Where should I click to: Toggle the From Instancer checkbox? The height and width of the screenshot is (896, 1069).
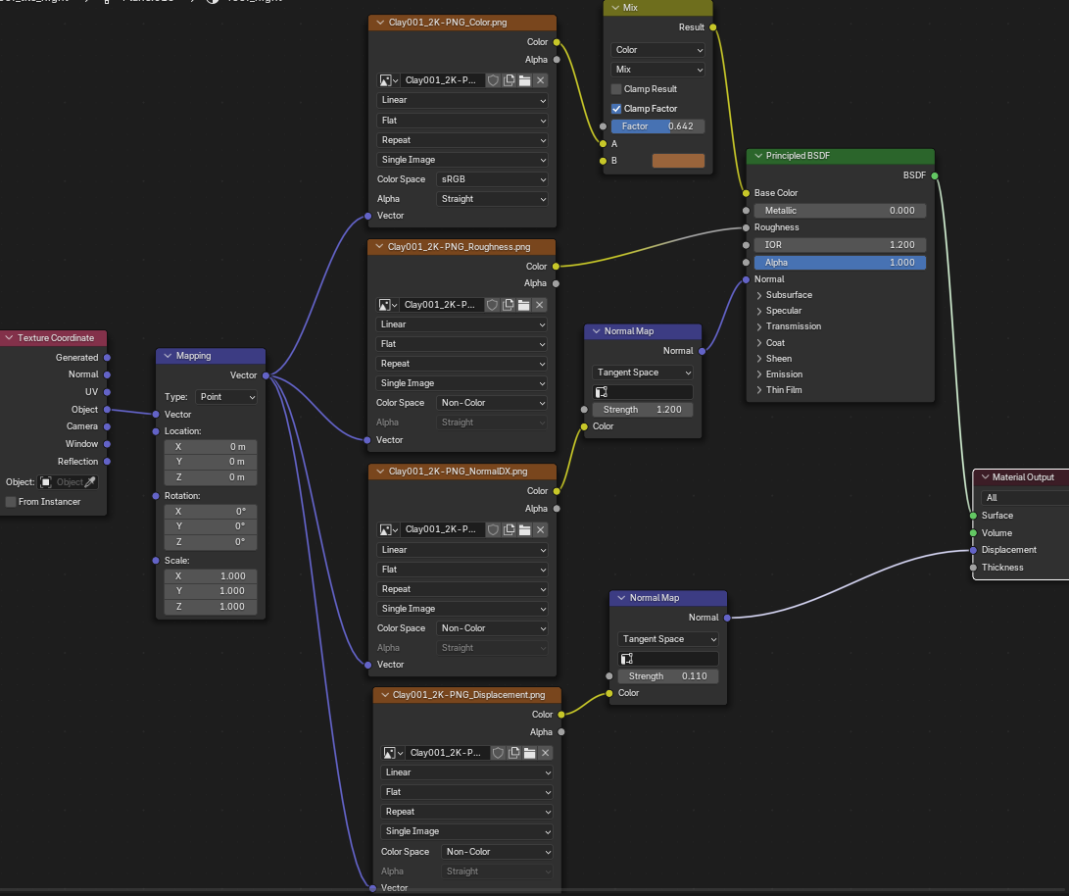click(11, 502)
